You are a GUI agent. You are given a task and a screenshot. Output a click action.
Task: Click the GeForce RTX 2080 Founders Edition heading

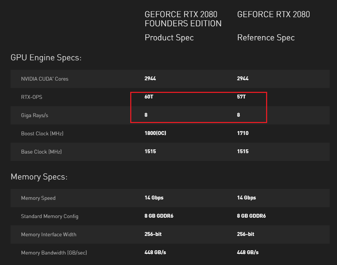point(183,19)
